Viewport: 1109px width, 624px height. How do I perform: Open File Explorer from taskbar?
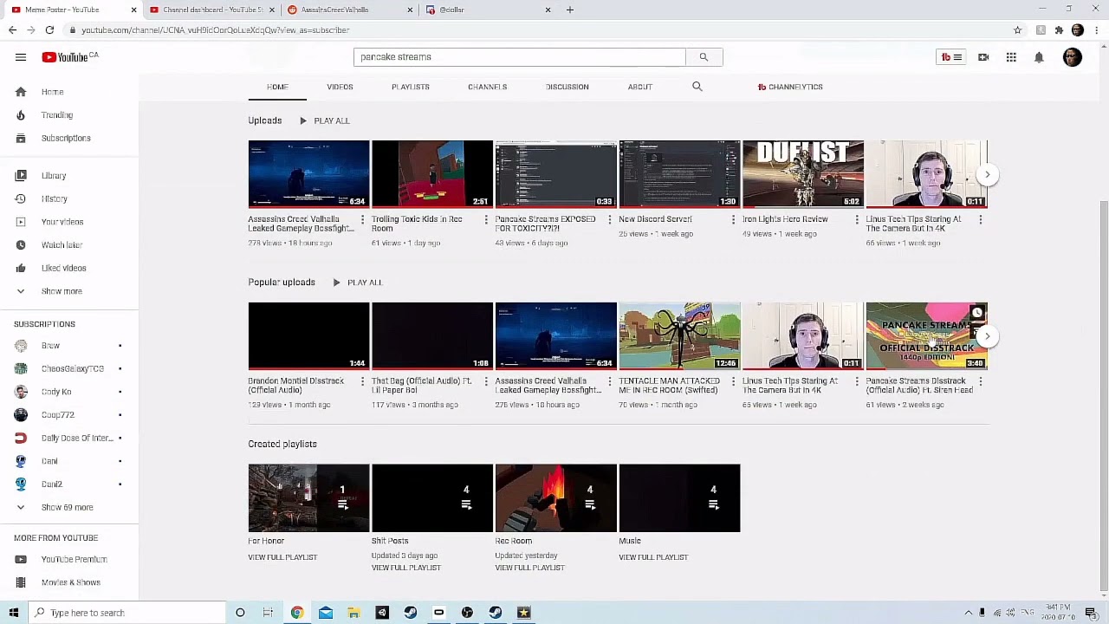[353, 613]
